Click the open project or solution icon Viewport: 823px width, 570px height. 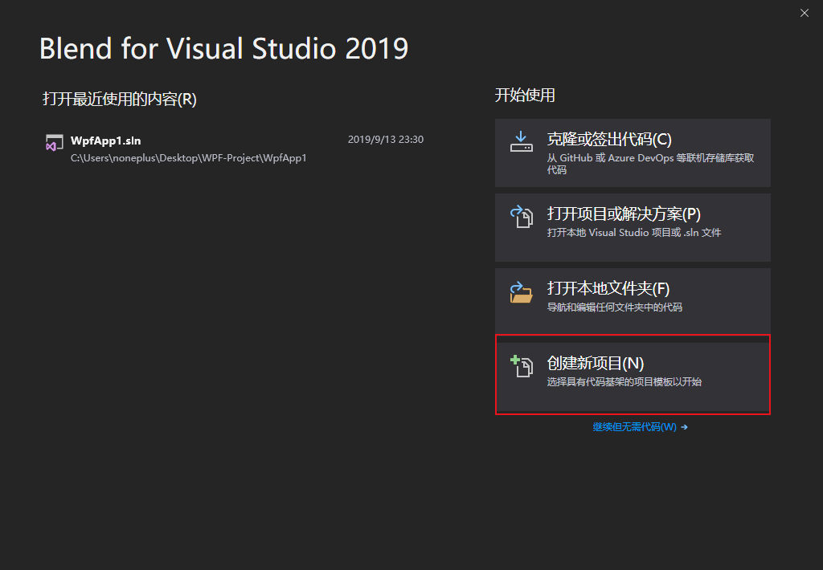pyautogui.click(x=521, y=216)
